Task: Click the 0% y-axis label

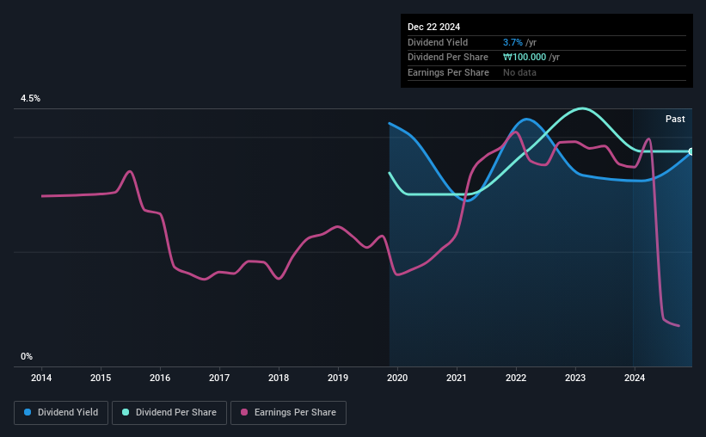Action: pyautogui.click(x=27, y=356)
